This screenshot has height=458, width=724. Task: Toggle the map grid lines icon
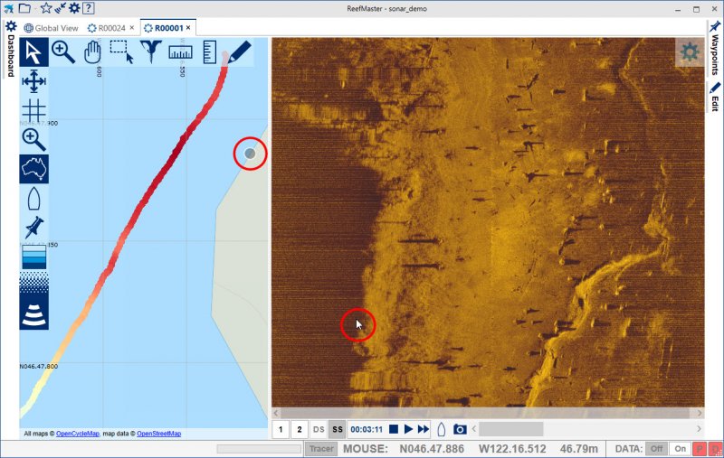click(34, 110)
